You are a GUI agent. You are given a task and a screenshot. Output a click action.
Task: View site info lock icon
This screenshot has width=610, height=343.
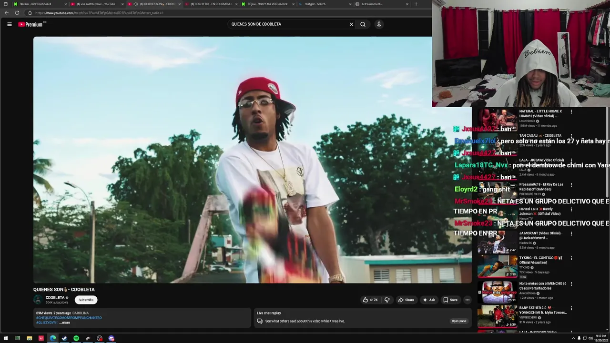point(30,13)
